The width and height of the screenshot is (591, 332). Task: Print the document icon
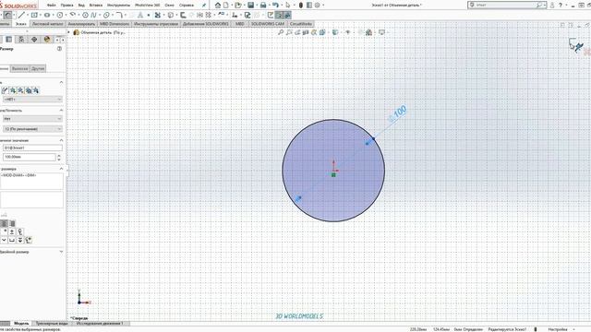click(x=263, y=5)
